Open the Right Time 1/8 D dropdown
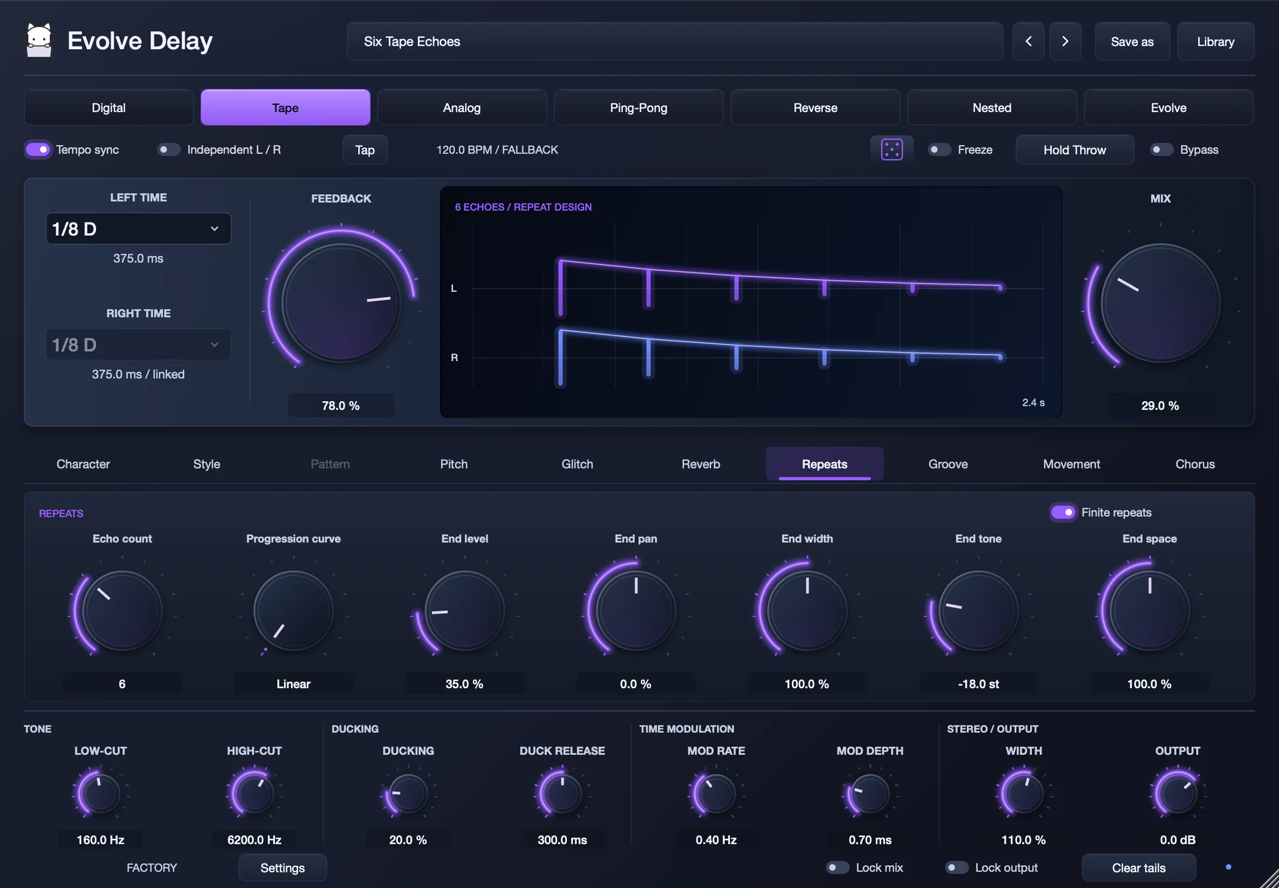Screen dimensions: 1279x888 (138, 344)
